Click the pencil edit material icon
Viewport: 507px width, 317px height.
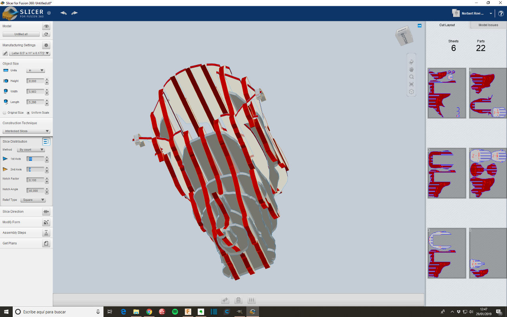pyautogui.click(x=5, y=53)
